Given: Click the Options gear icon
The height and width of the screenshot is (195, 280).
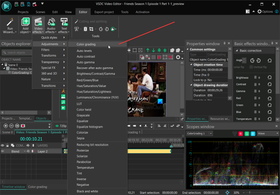Looking at the screenshot, I should 259,12.
